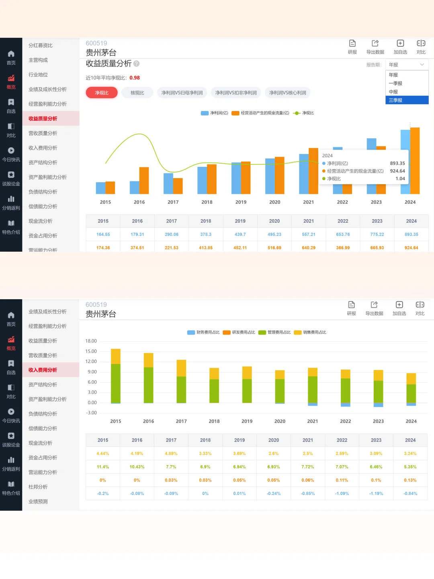
Task: Toggle 研发费用占比 legend series
Action: click(x=239, y=332)
